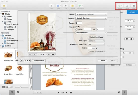This screenshot has width=138, height=95.
Task: Click the Height stepper arrows
Action: pyautogui.click(x=134, y=27)
